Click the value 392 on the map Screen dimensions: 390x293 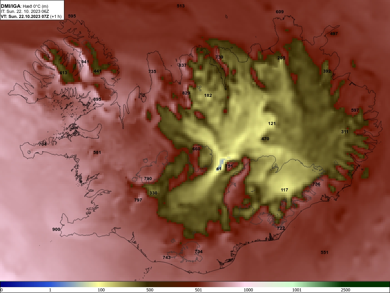327,71
